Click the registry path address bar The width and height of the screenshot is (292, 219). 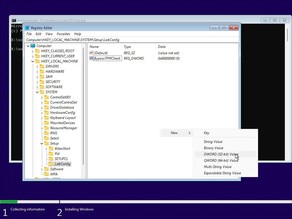(x=132, y=40)
